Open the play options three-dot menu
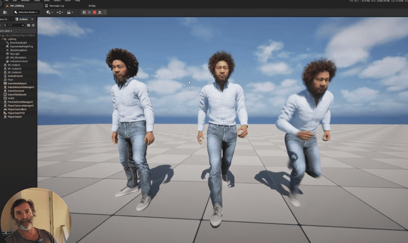Screen dimensions: 408x243 (x=105, y=12)
